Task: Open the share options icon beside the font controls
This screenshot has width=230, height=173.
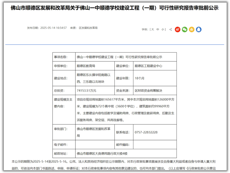Action: [171, 29]
